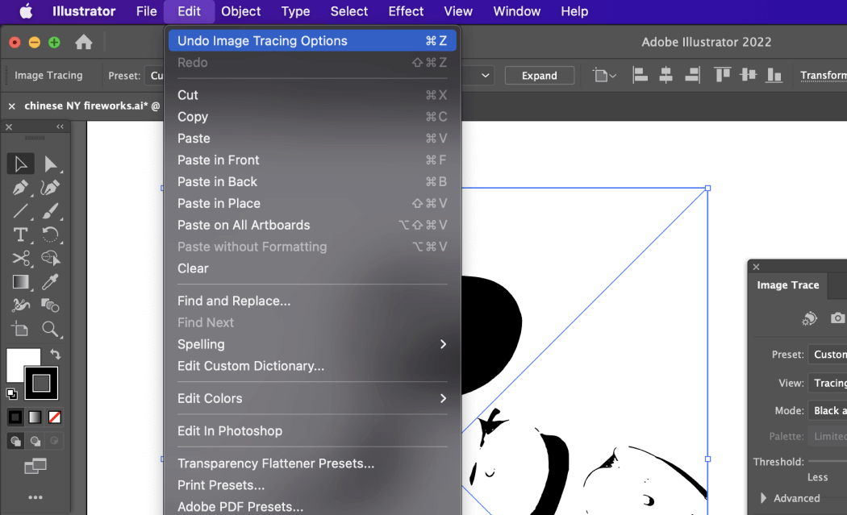Apple menu icon in menu bar

26,11
